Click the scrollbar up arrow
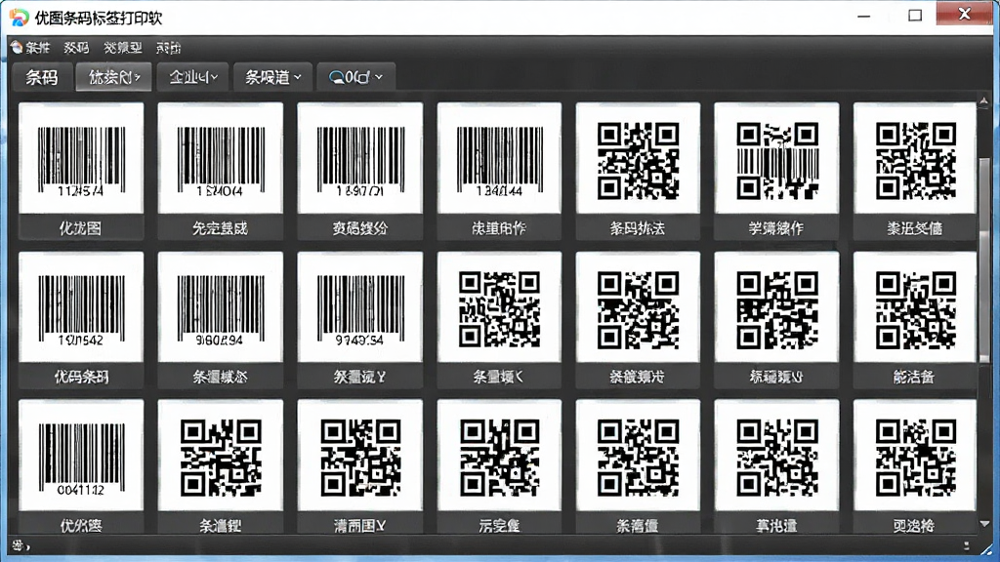1000x562 pixels. pyautogui.click(x=984, y=101)
